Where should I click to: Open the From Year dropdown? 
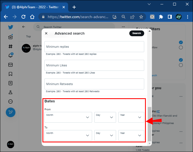tap(131, 117)
